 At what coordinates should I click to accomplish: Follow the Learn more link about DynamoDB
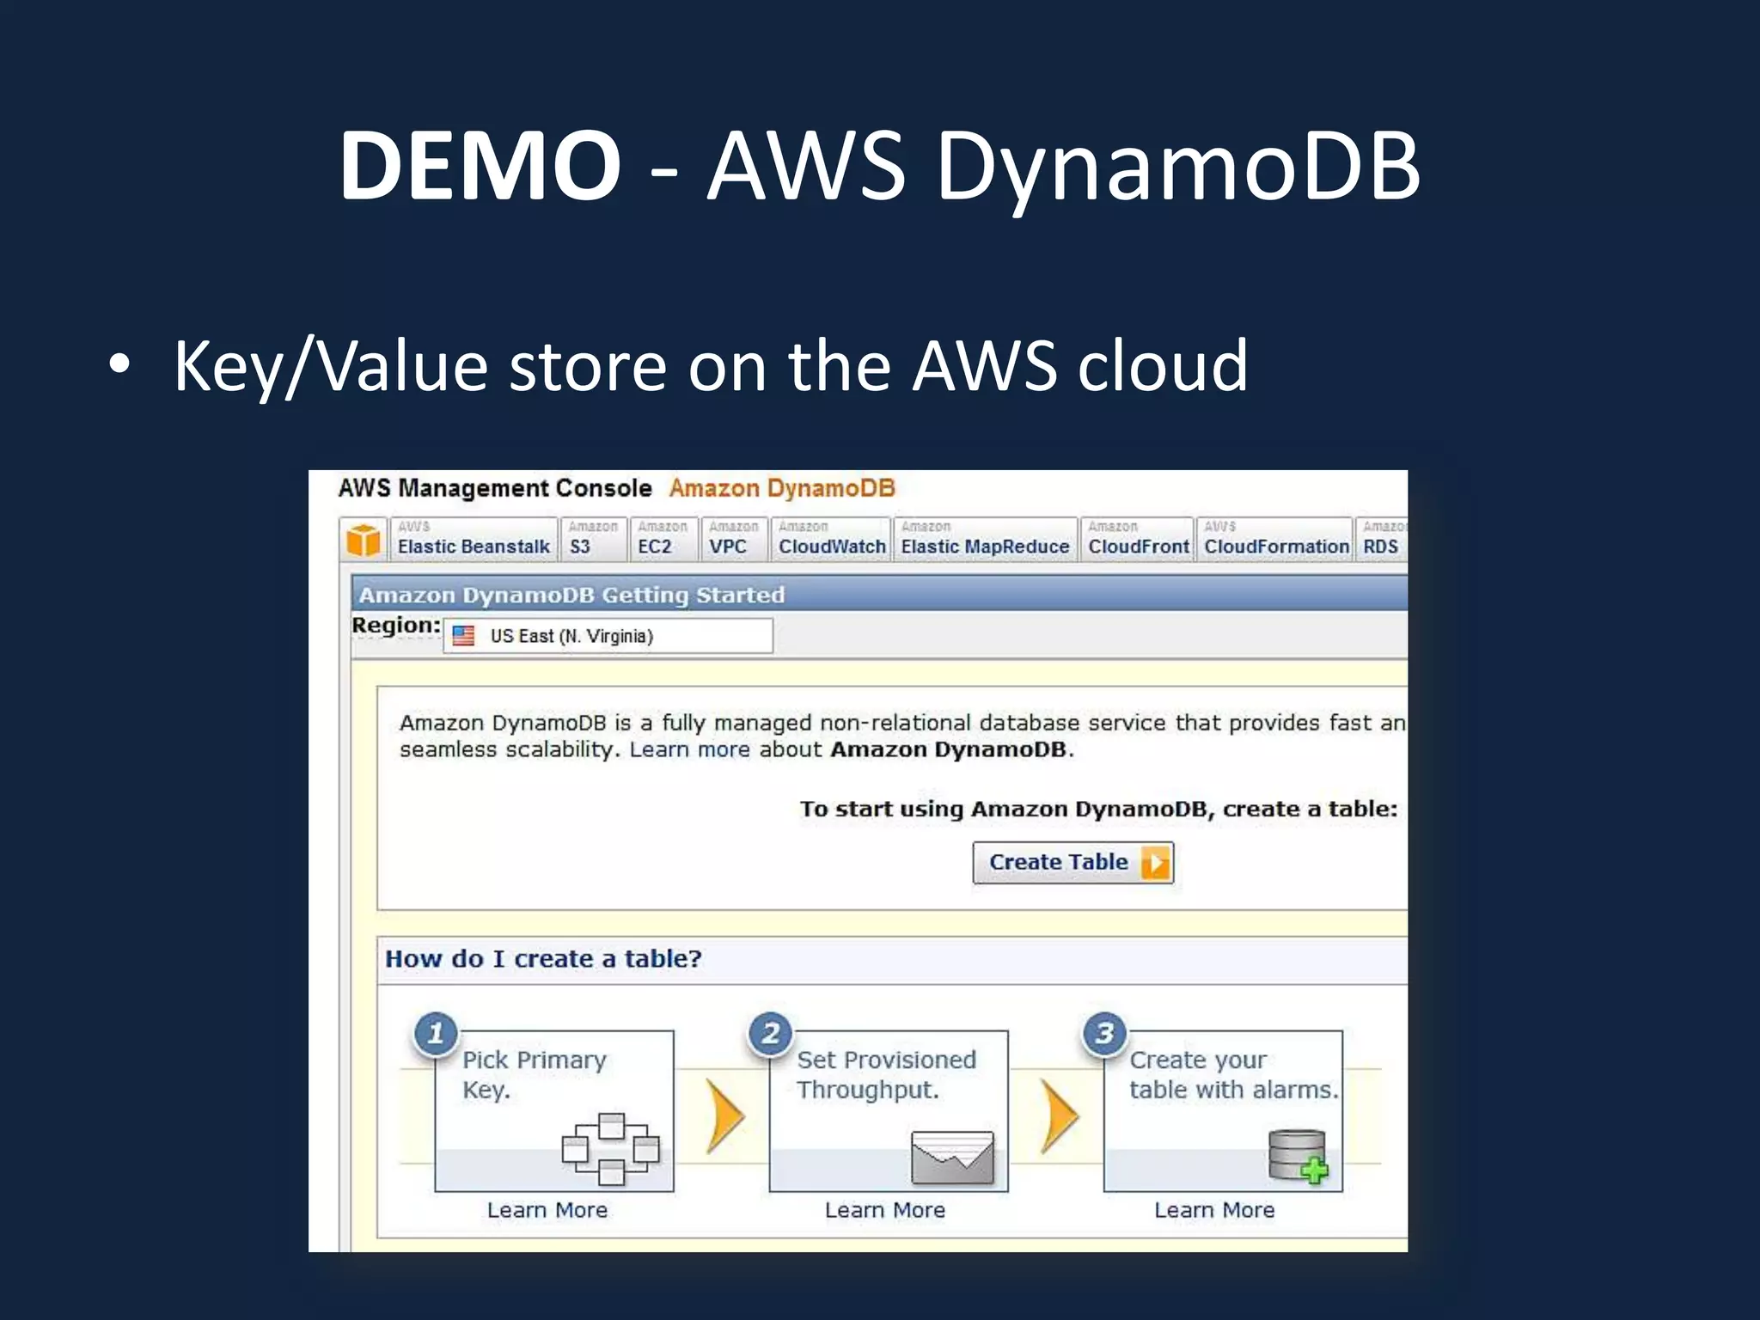689,749
